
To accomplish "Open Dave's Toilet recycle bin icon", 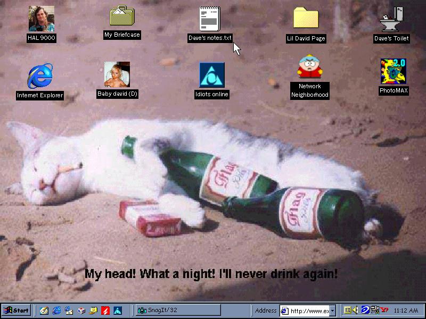I will click(391, 19).
